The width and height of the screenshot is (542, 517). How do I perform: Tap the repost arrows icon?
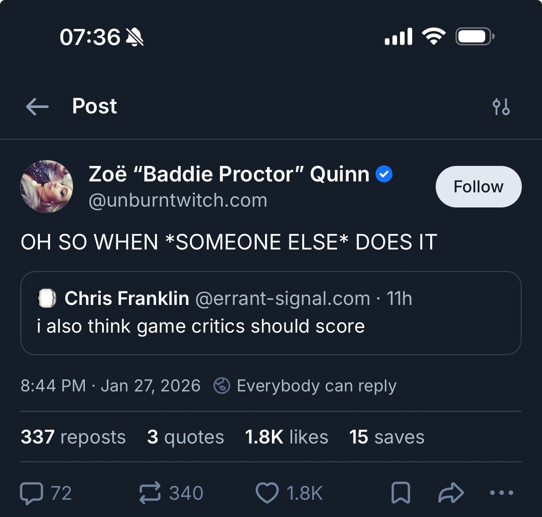coord(150,493)
